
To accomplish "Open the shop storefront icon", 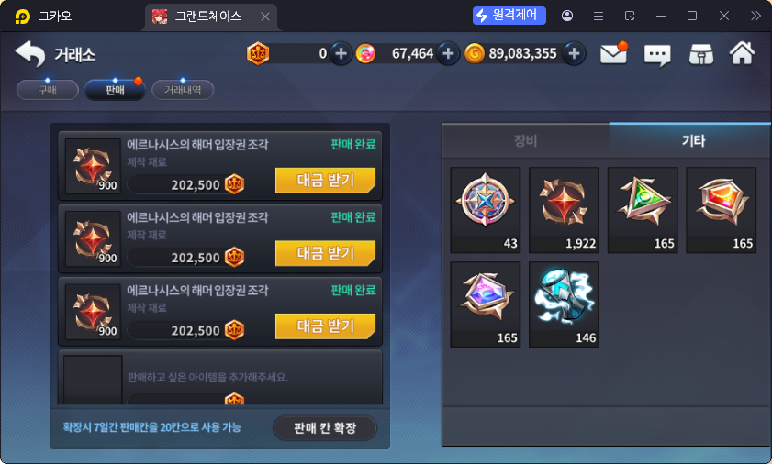I will 701,54.
